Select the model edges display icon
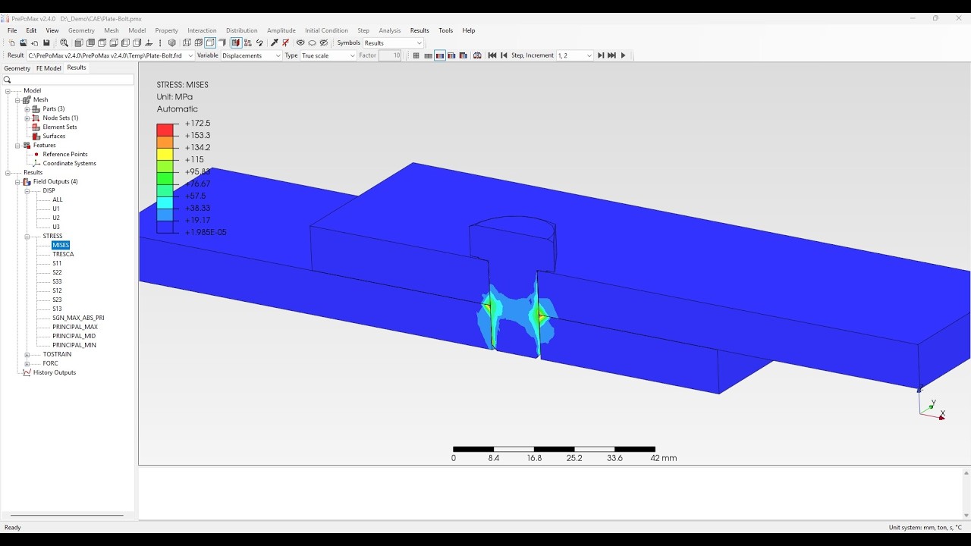The width and height of the screenshot is (971, 546). (210, 43)
